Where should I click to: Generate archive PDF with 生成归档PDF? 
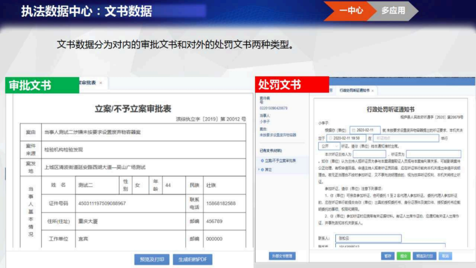[x=194, y=260]
